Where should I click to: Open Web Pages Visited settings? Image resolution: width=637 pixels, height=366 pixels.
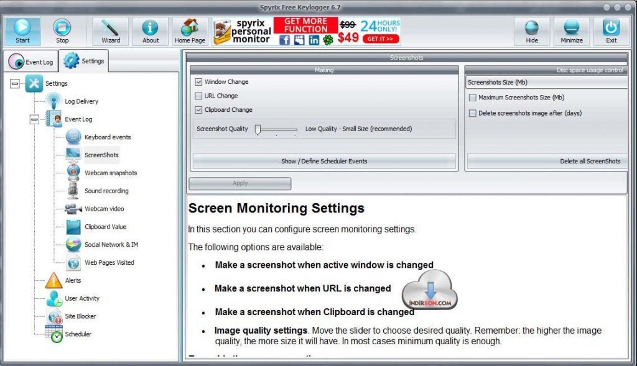[109, 262]
